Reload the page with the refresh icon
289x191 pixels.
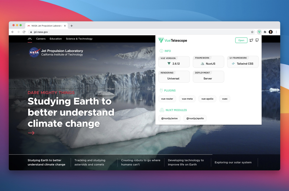coord(24,32)
